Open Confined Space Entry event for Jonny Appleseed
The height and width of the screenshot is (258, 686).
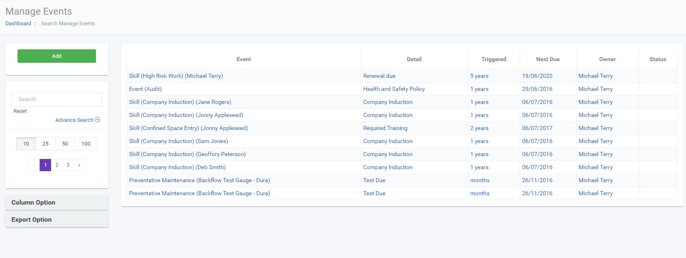[188, 128]
